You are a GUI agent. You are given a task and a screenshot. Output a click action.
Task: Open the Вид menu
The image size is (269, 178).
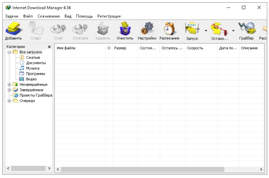point(68,16)
